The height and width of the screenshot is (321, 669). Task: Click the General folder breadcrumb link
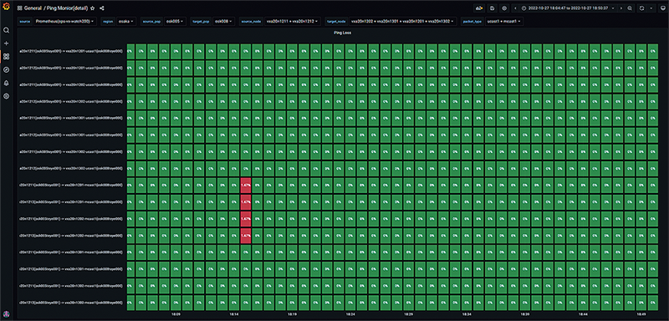coord(33,8)
